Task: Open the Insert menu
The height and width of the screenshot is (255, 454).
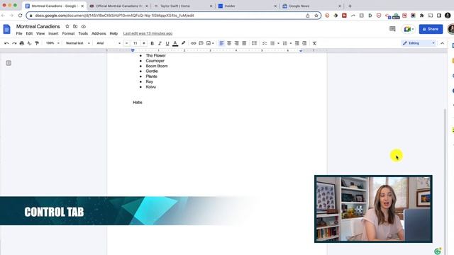Action: pos(53,33)
